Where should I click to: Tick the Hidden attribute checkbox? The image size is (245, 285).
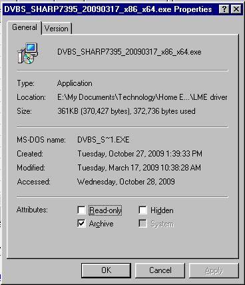142,210
